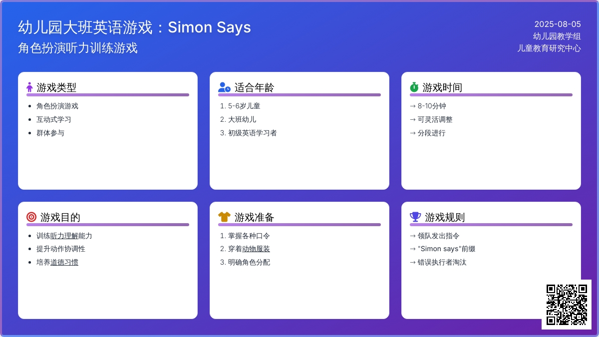Click the subtitle 角色扮演听力训练游戏
599x337 pixels.
(x=78, y=48)
